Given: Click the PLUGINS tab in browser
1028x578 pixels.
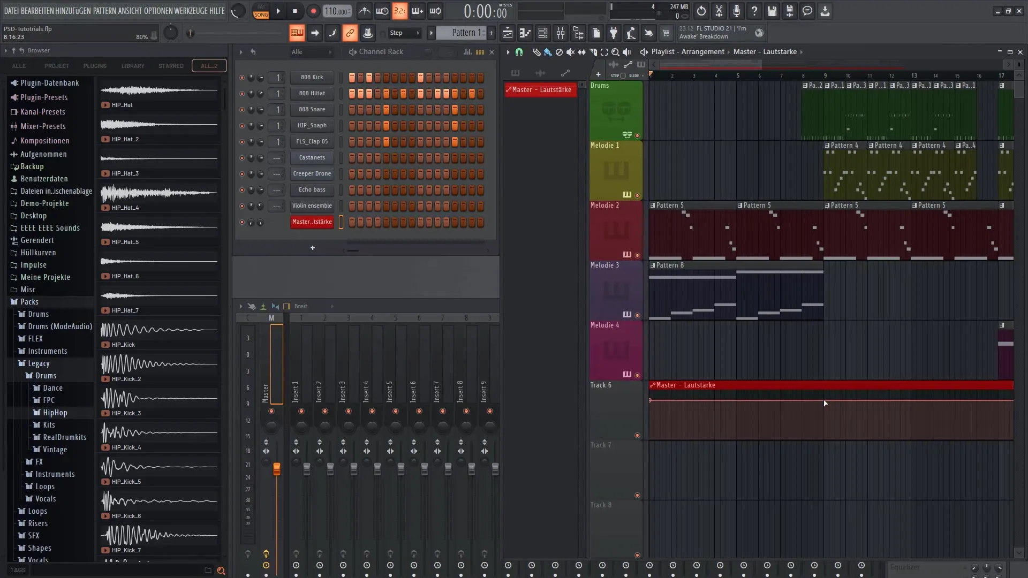Looking at the screenshot, I should pos(94,65).
